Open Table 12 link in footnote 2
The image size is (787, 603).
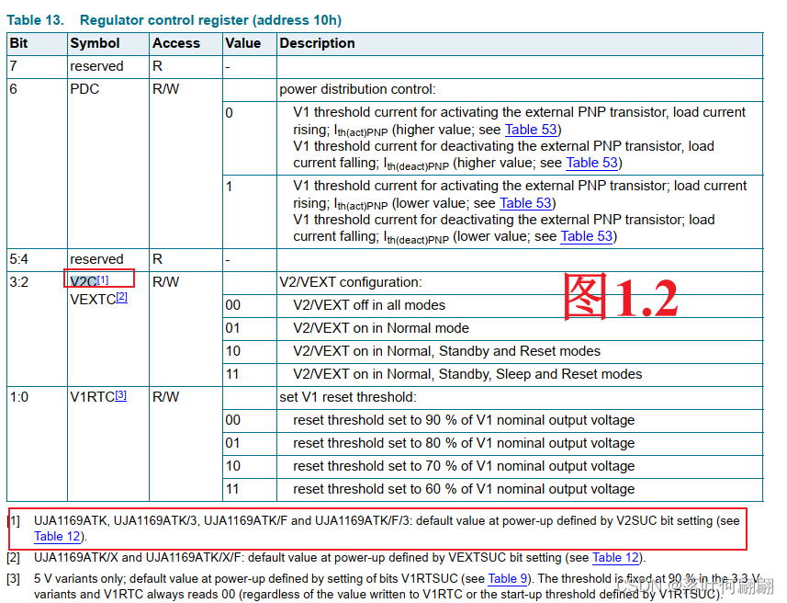click(616, 558)
